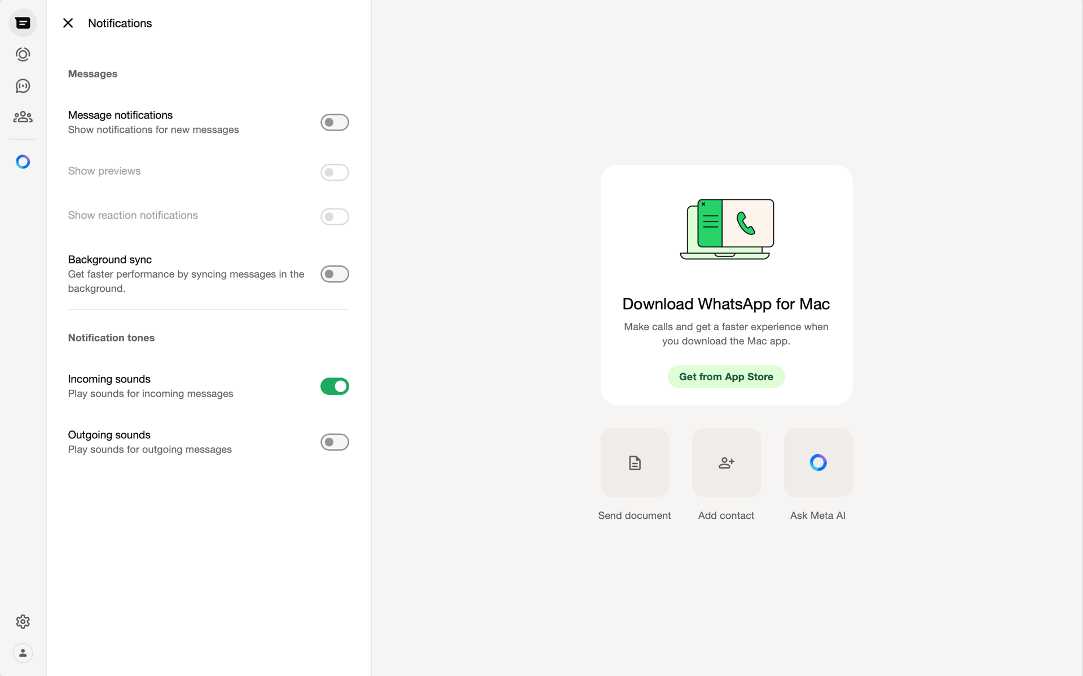Click the Download WhatsApp for Mac heading
The height and width of the screenshot is (676, 1083).
point(726,304)
